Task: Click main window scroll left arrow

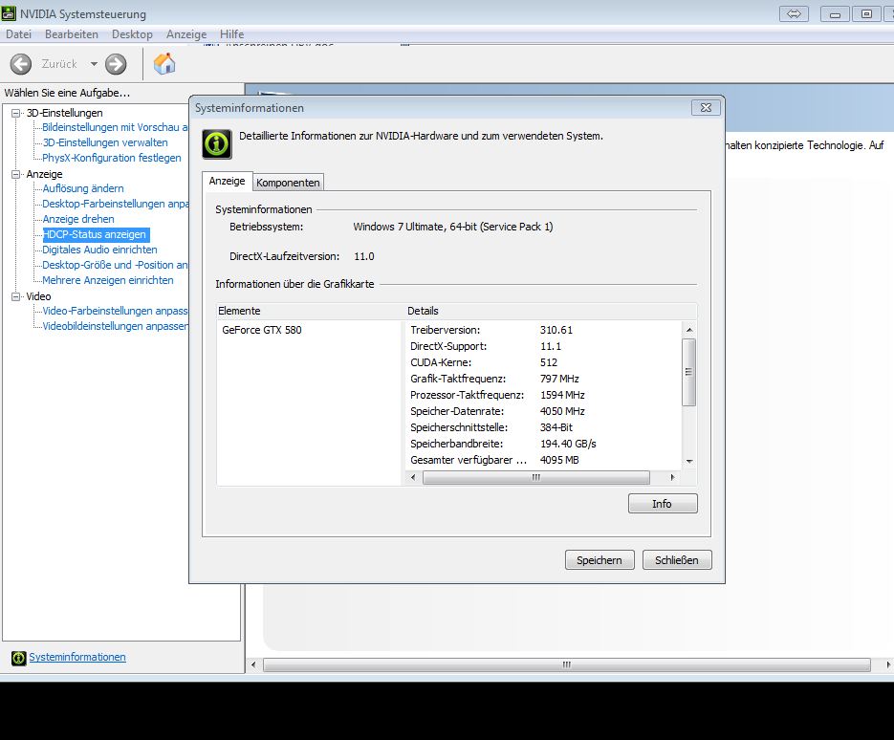Action: point(253,664)
